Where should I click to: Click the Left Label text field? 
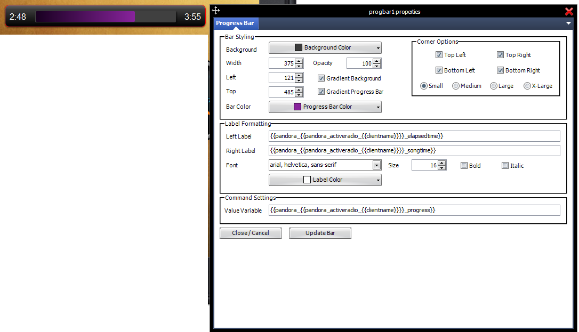click(x=414, y=136)
